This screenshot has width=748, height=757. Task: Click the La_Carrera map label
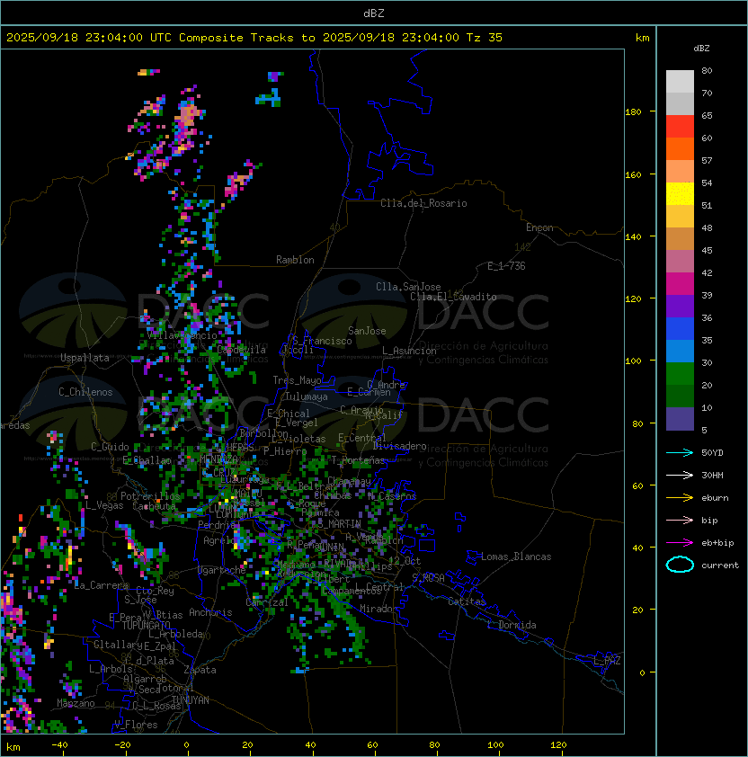click(x=102, y=585)
